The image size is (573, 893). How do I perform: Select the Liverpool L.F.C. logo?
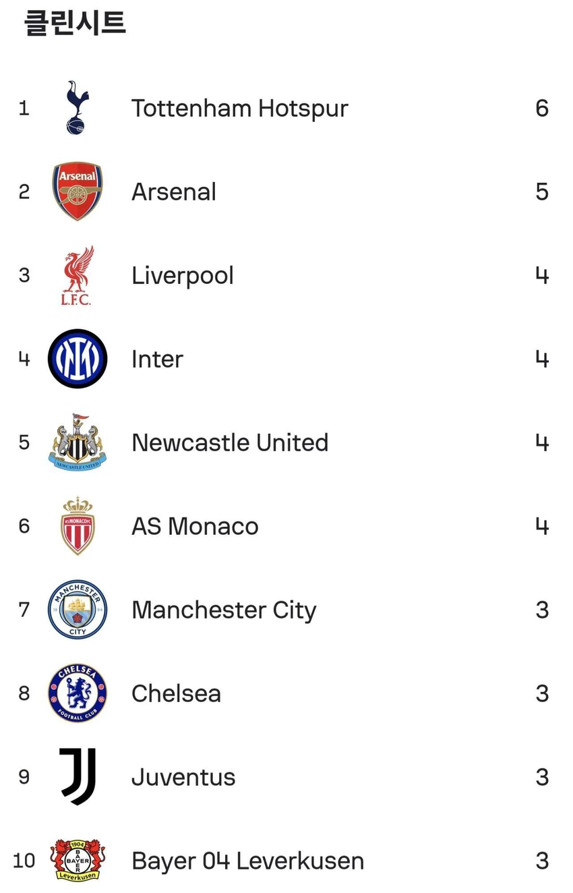pos(78,276)
